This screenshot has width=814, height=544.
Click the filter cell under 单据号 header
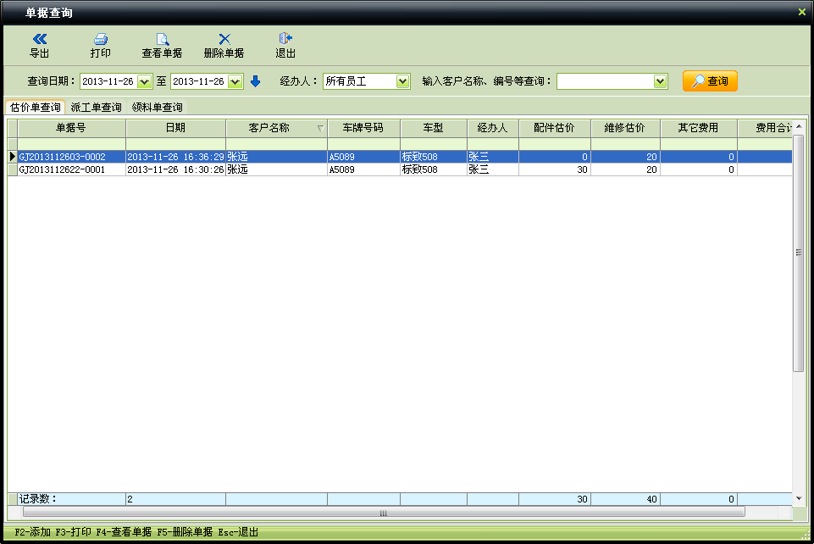[72, 144]
